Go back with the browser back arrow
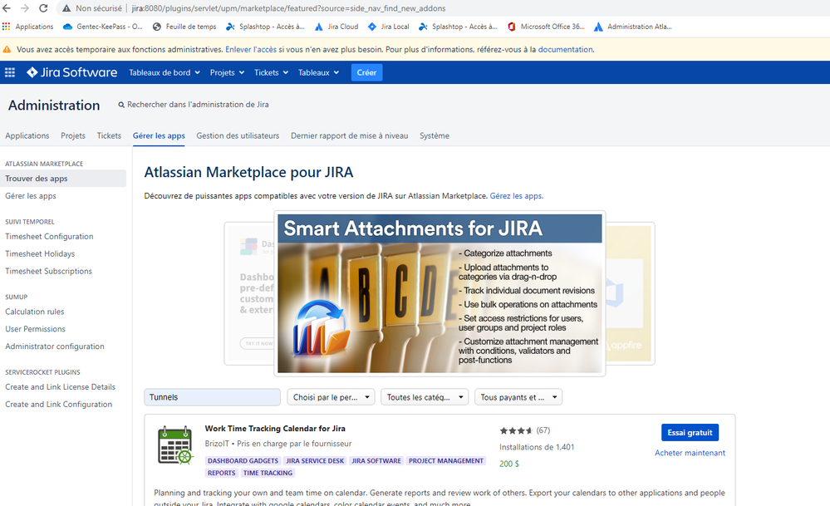Image resolution: width=830 pixels, height=506 pixels. (7, 8)
